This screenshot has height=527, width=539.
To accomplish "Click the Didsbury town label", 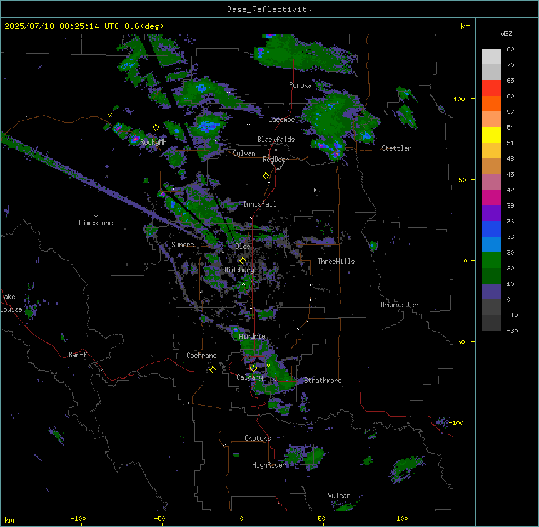I will tap(239, 270).
